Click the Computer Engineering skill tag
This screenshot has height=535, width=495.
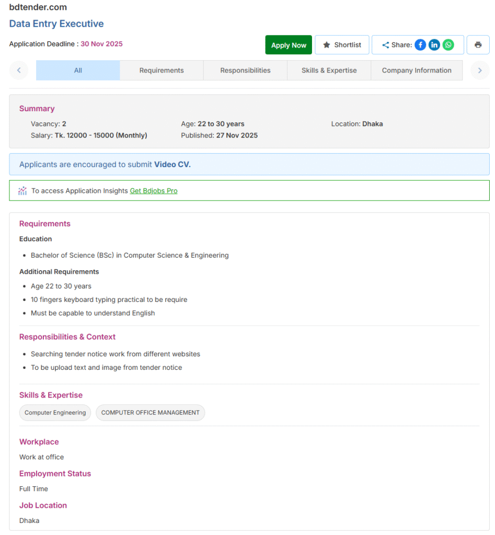[55, 413]
